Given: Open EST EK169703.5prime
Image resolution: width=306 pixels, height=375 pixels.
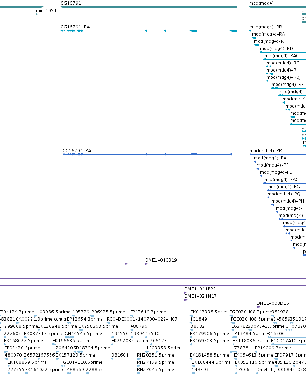Looking at the screenshot, I should [x=210, y=340].
